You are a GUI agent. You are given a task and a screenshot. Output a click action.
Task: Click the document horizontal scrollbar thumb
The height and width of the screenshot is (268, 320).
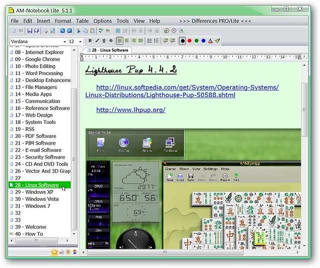point(165,252)
